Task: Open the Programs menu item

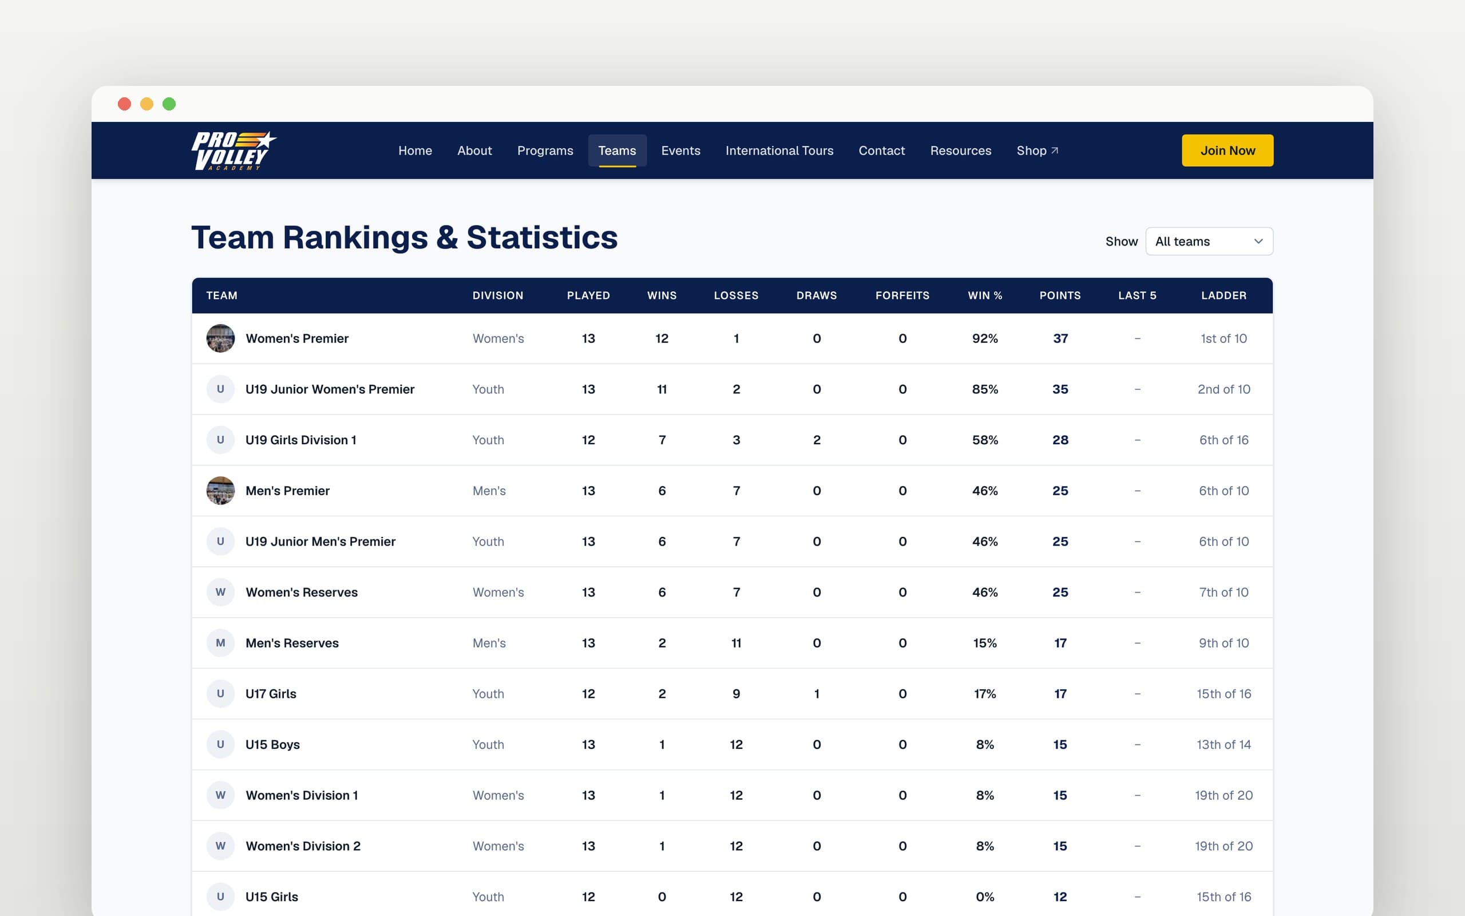Action: click(545, 150)
